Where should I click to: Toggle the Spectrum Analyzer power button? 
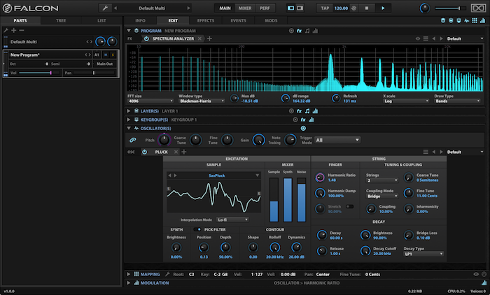click(x=146, y=38)
